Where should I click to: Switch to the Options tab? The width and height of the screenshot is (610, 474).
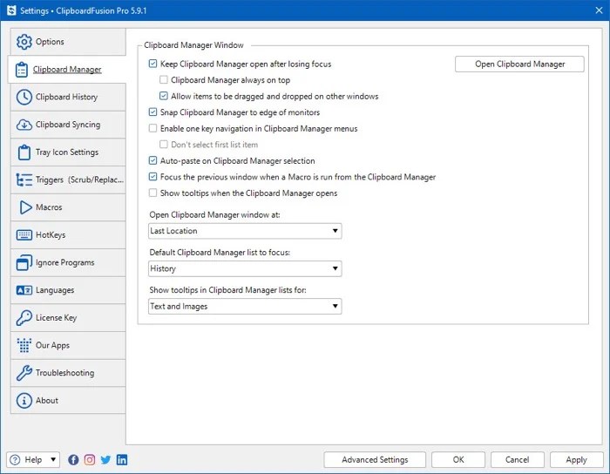tap(68, 42)
